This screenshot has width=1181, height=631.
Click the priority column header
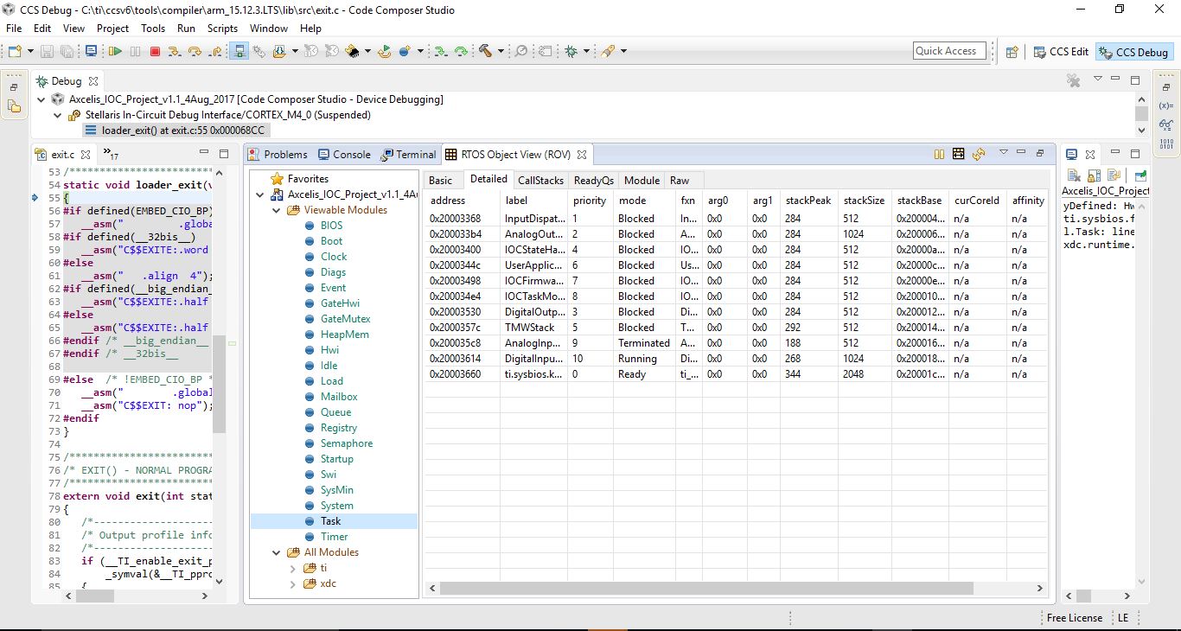tap(590, 201)
